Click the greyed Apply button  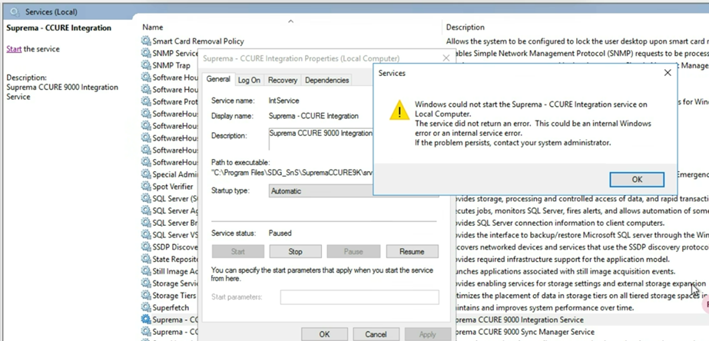coord(427,334)
